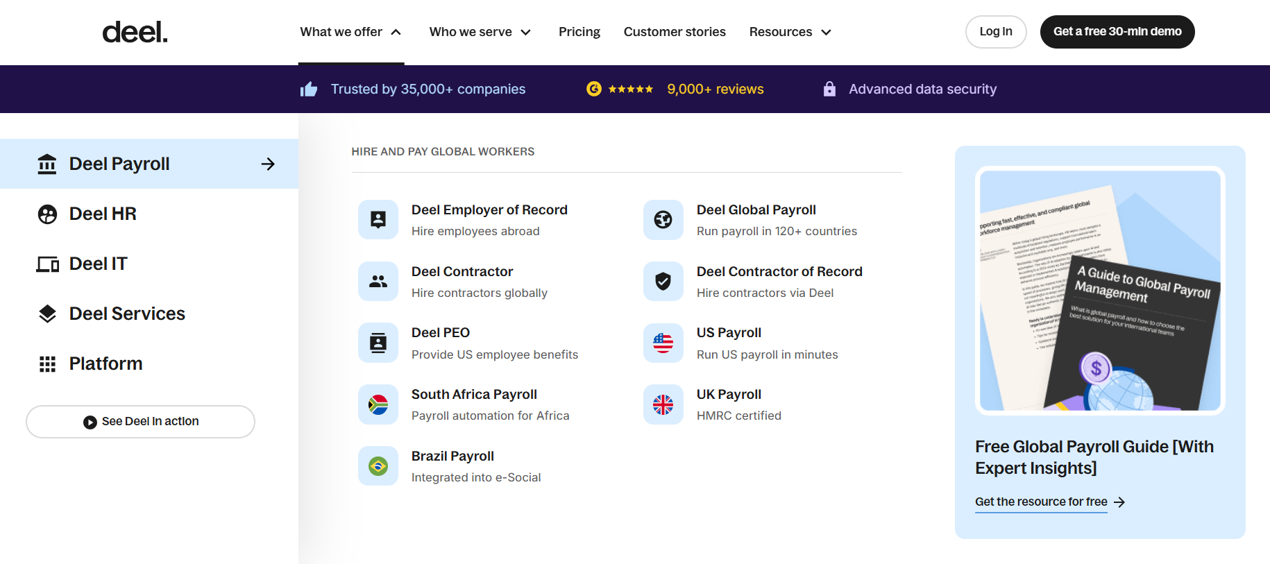Expand the Resources chevron
1270x564 pixels.
pyautogui.click(x=826, y=32)
